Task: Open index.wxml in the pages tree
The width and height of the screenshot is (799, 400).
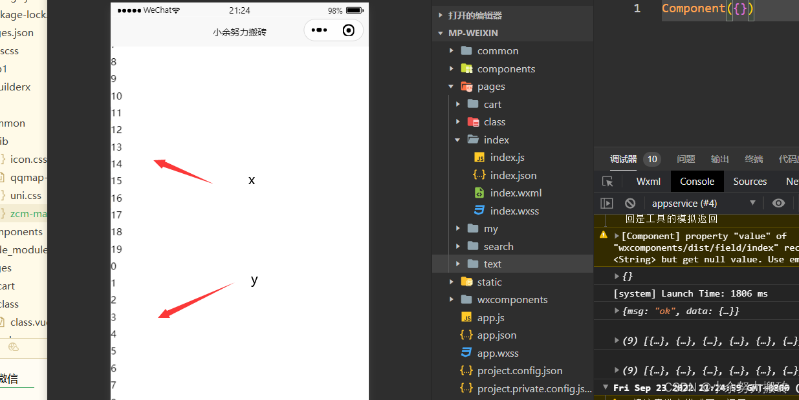Action: (x=514, y=193)
